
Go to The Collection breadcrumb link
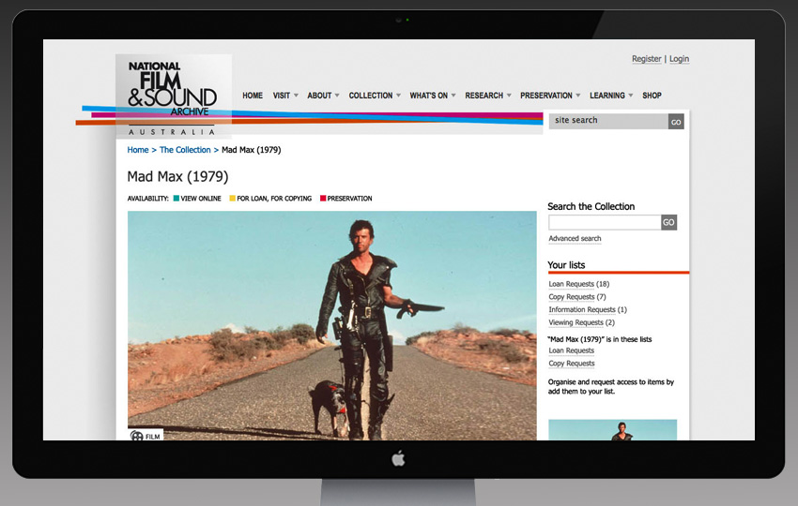point(185,150)
